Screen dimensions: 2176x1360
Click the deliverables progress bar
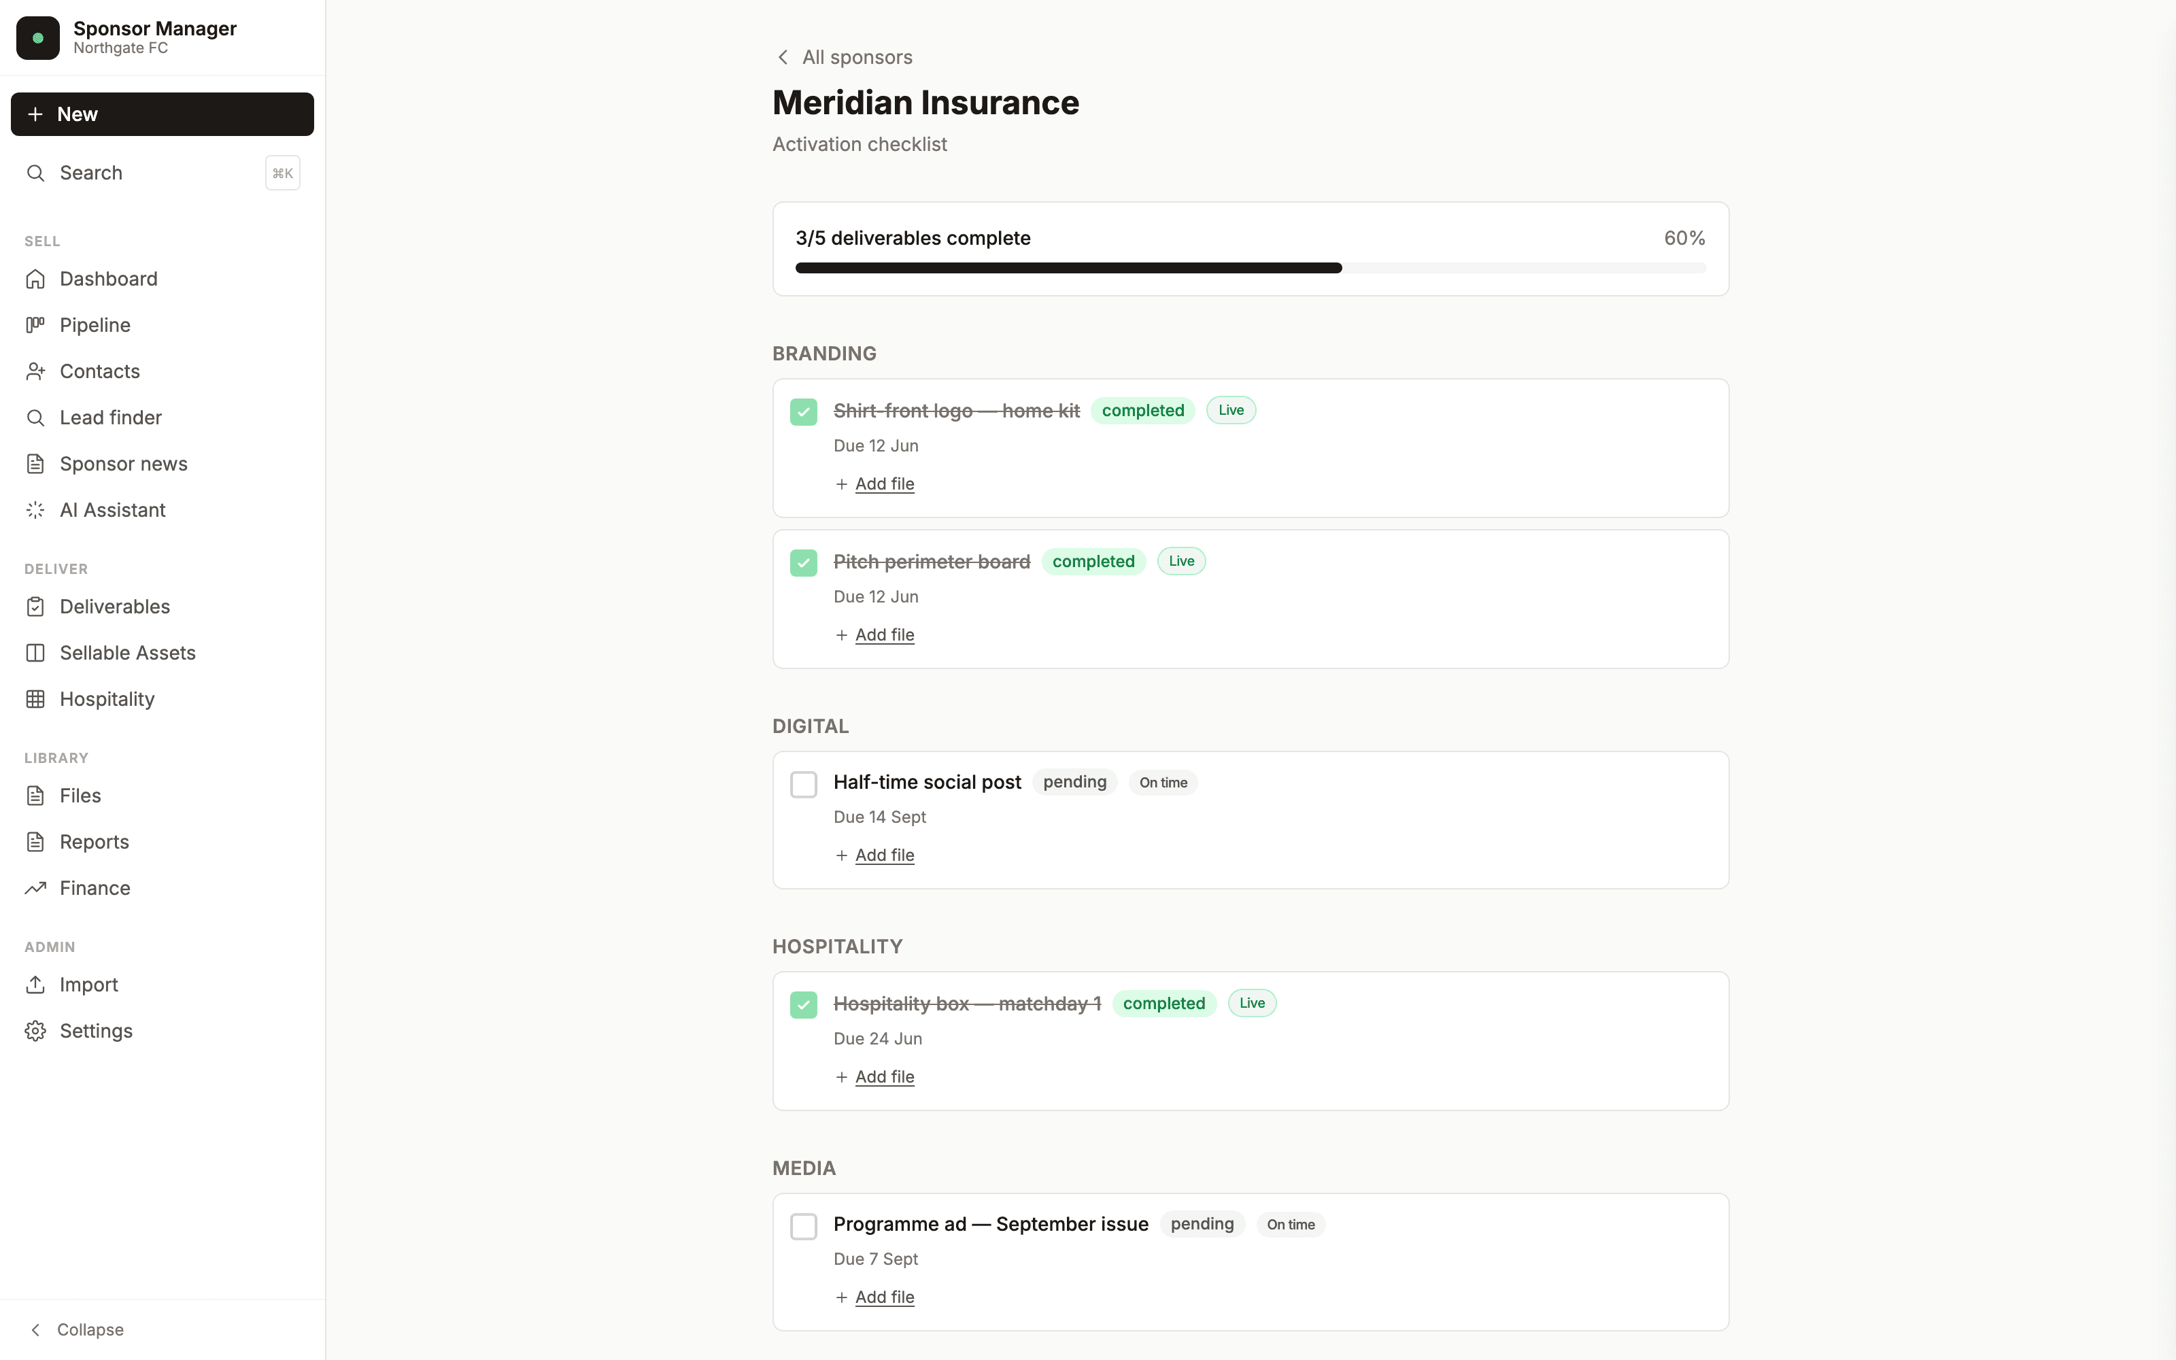(x=1251, y=268)
